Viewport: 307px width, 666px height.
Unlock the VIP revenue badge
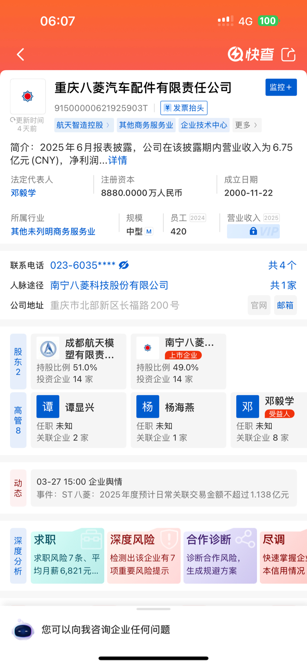click(253, 231)
